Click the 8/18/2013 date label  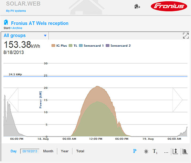(14, 52)
